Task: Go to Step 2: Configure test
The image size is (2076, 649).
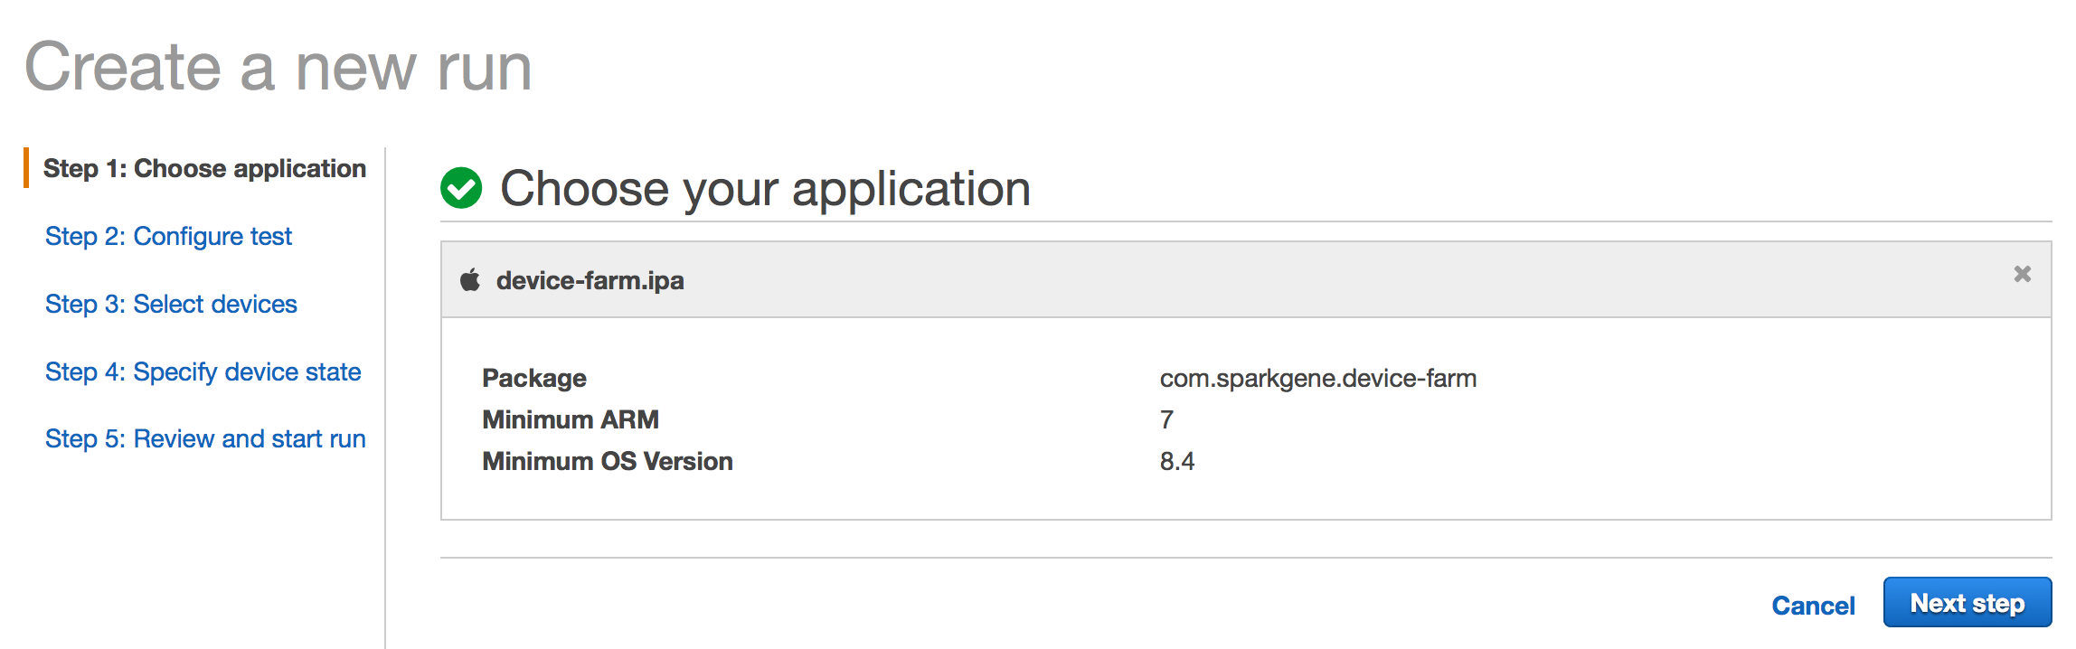Action: click(x=168, y=237)
